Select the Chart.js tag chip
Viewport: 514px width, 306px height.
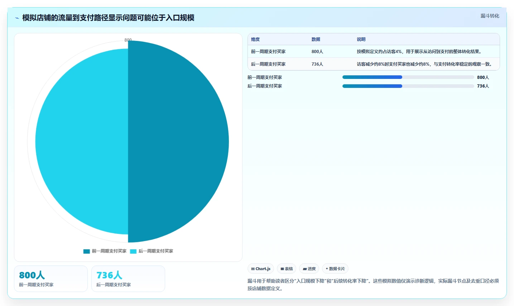click(x=261, y=269)
